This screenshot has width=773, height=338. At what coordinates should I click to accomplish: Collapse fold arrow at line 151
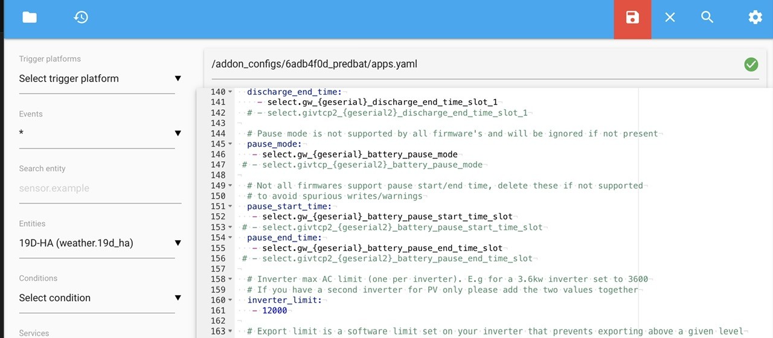(x=230, y=206)
